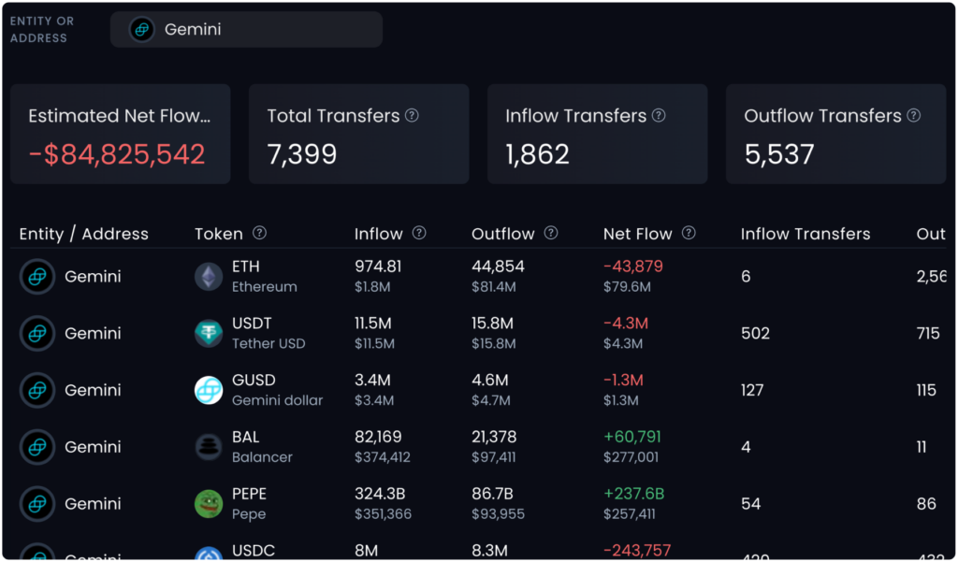The height and width of the screenshot is (562, 958).
Task: Click the USDC token name
Action: click(254, 551)
